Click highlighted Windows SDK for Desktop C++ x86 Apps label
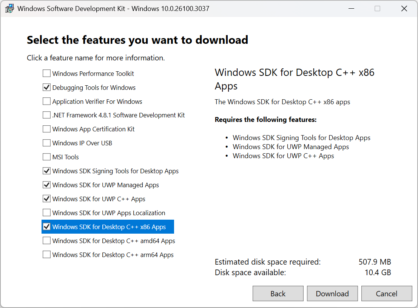 (x=109, y=227)
